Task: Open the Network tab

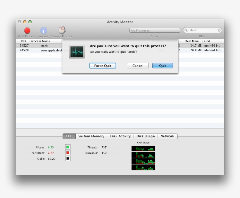Action: click(x=167, y=136)
